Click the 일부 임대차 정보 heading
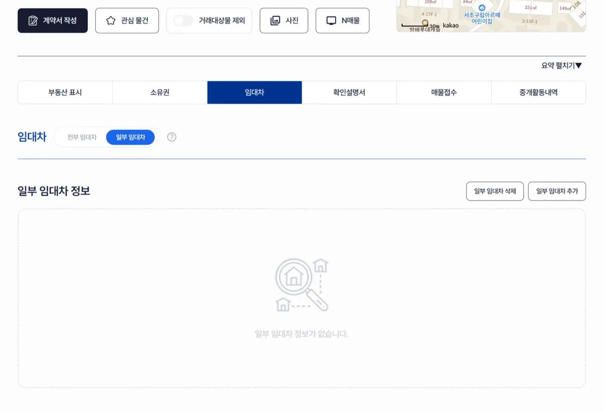Image resolution: width=604 pixels, height=412 pixels. [x=54, y=191]
